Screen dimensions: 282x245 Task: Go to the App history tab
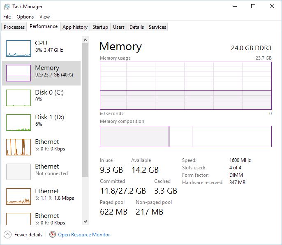pos(75,27)
